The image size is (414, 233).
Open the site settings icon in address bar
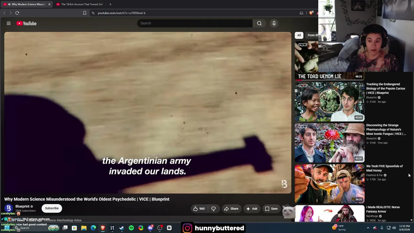93,13
